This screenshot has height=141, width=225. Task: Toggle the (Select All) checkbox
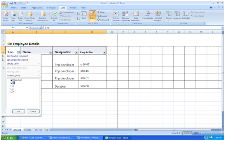11,80
